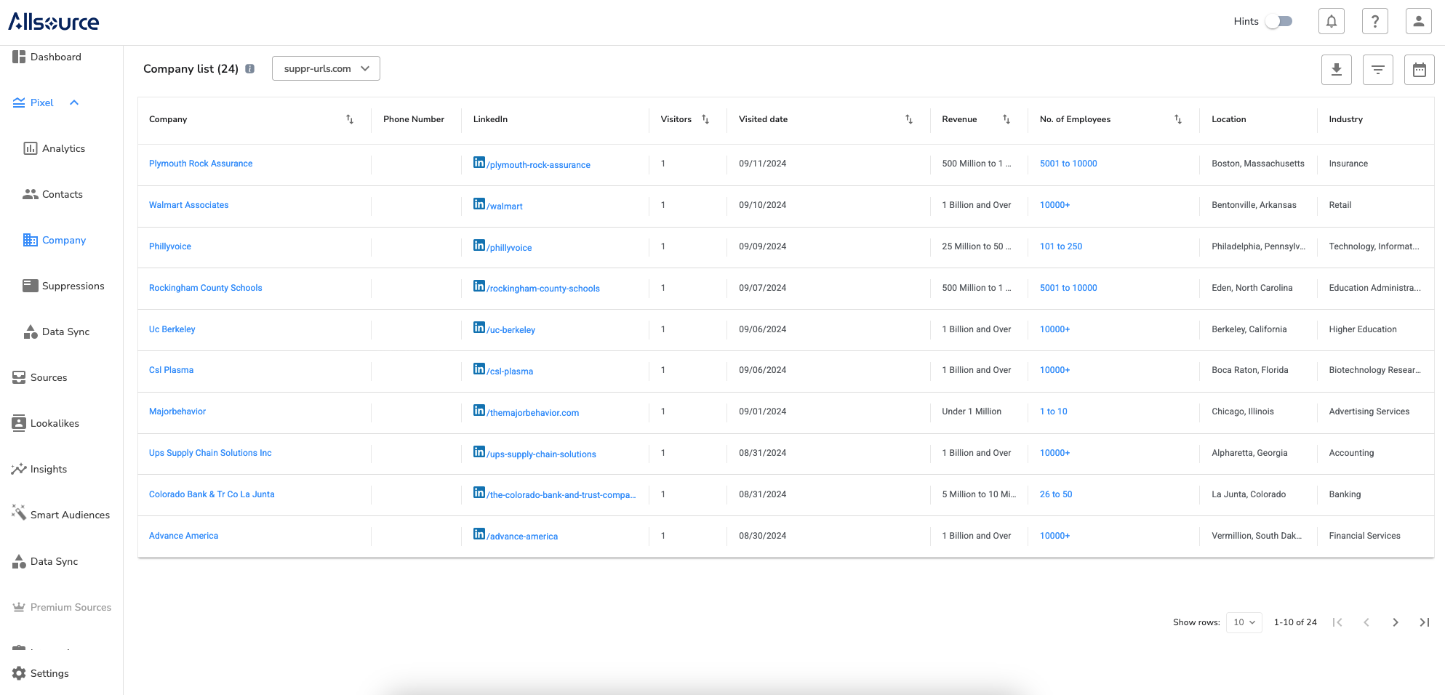Click Under 1 Million revenue cell

click(x=972, y=411)
